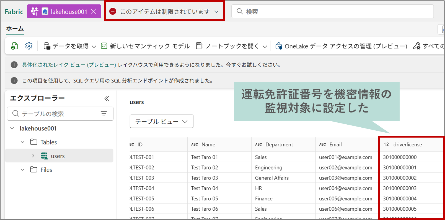Click the Name column header
Viewport: 445px width, 220px height.
219,144
